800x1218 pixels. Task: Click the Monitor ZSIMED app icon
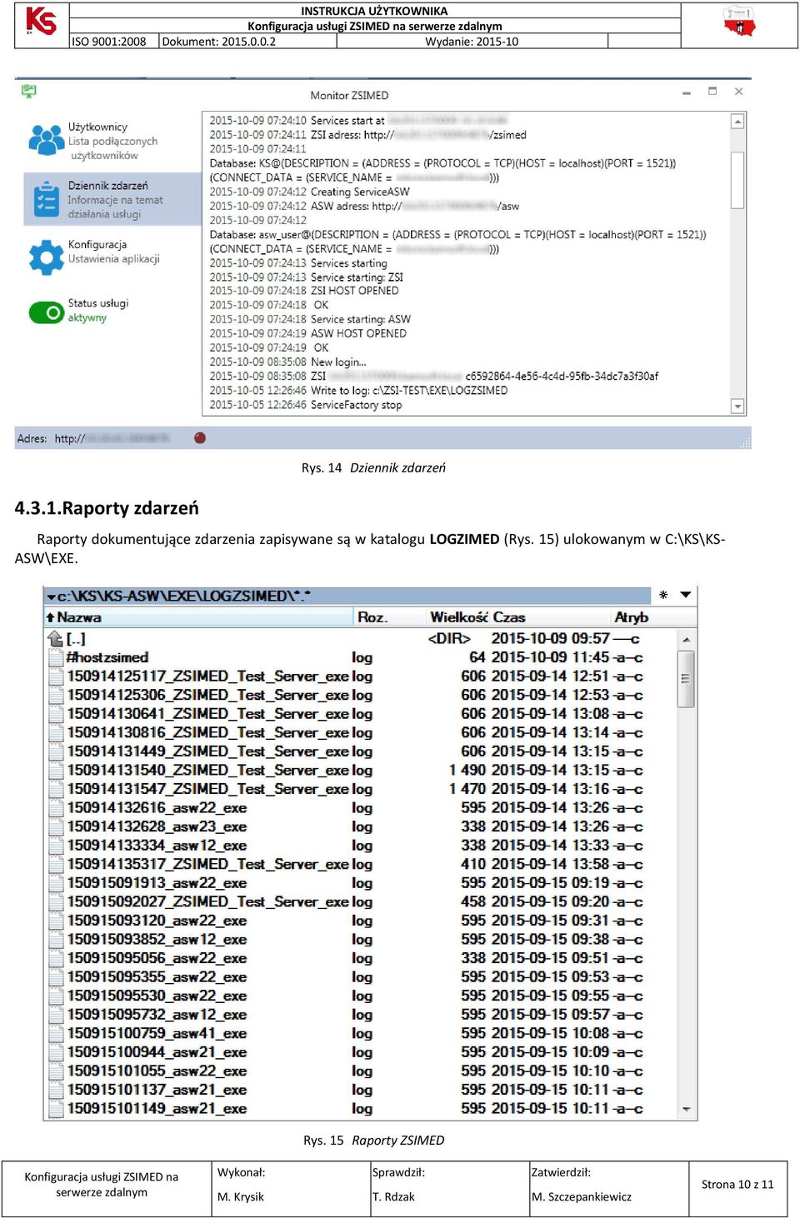tap(29, 91)
